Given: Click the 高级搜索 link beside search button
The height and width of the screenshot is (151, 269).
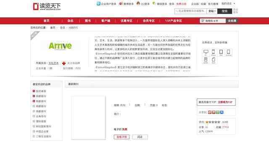Looking at the screenshot, I should (x=235, y=11).
